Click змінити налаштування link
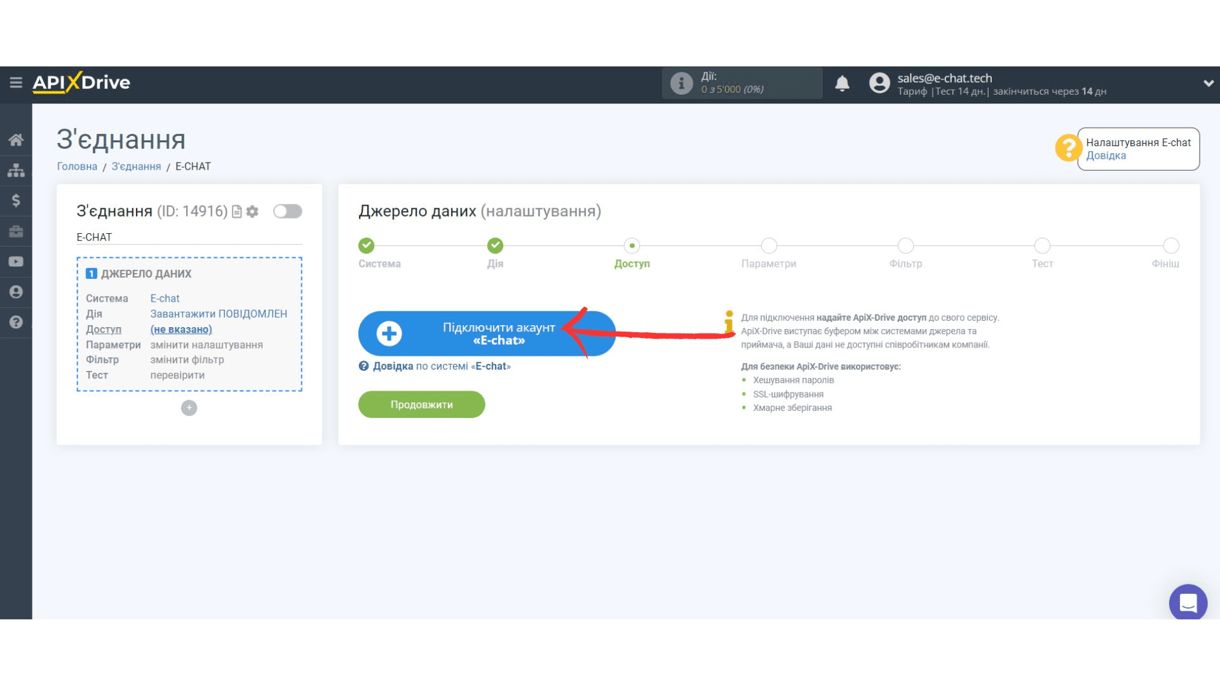This screenshot has width=1220, height=686. click(x=207, y=345)
